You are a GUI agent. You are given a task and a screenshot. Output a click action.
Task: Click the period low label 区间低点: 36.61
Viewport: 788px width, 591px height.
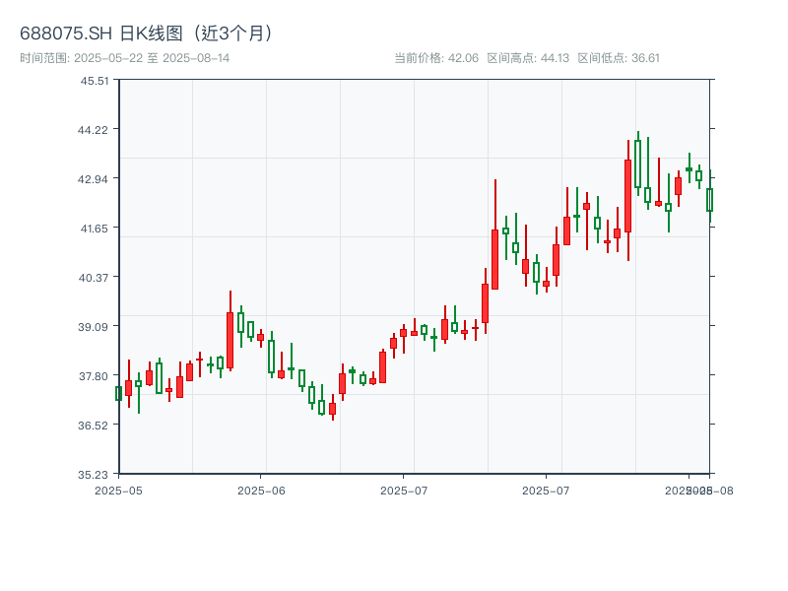pos(619,58)
